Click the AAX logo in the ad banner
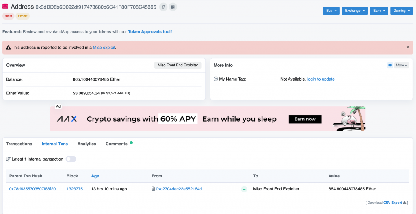The image size is (416, 214). click(x=67, y=119)
